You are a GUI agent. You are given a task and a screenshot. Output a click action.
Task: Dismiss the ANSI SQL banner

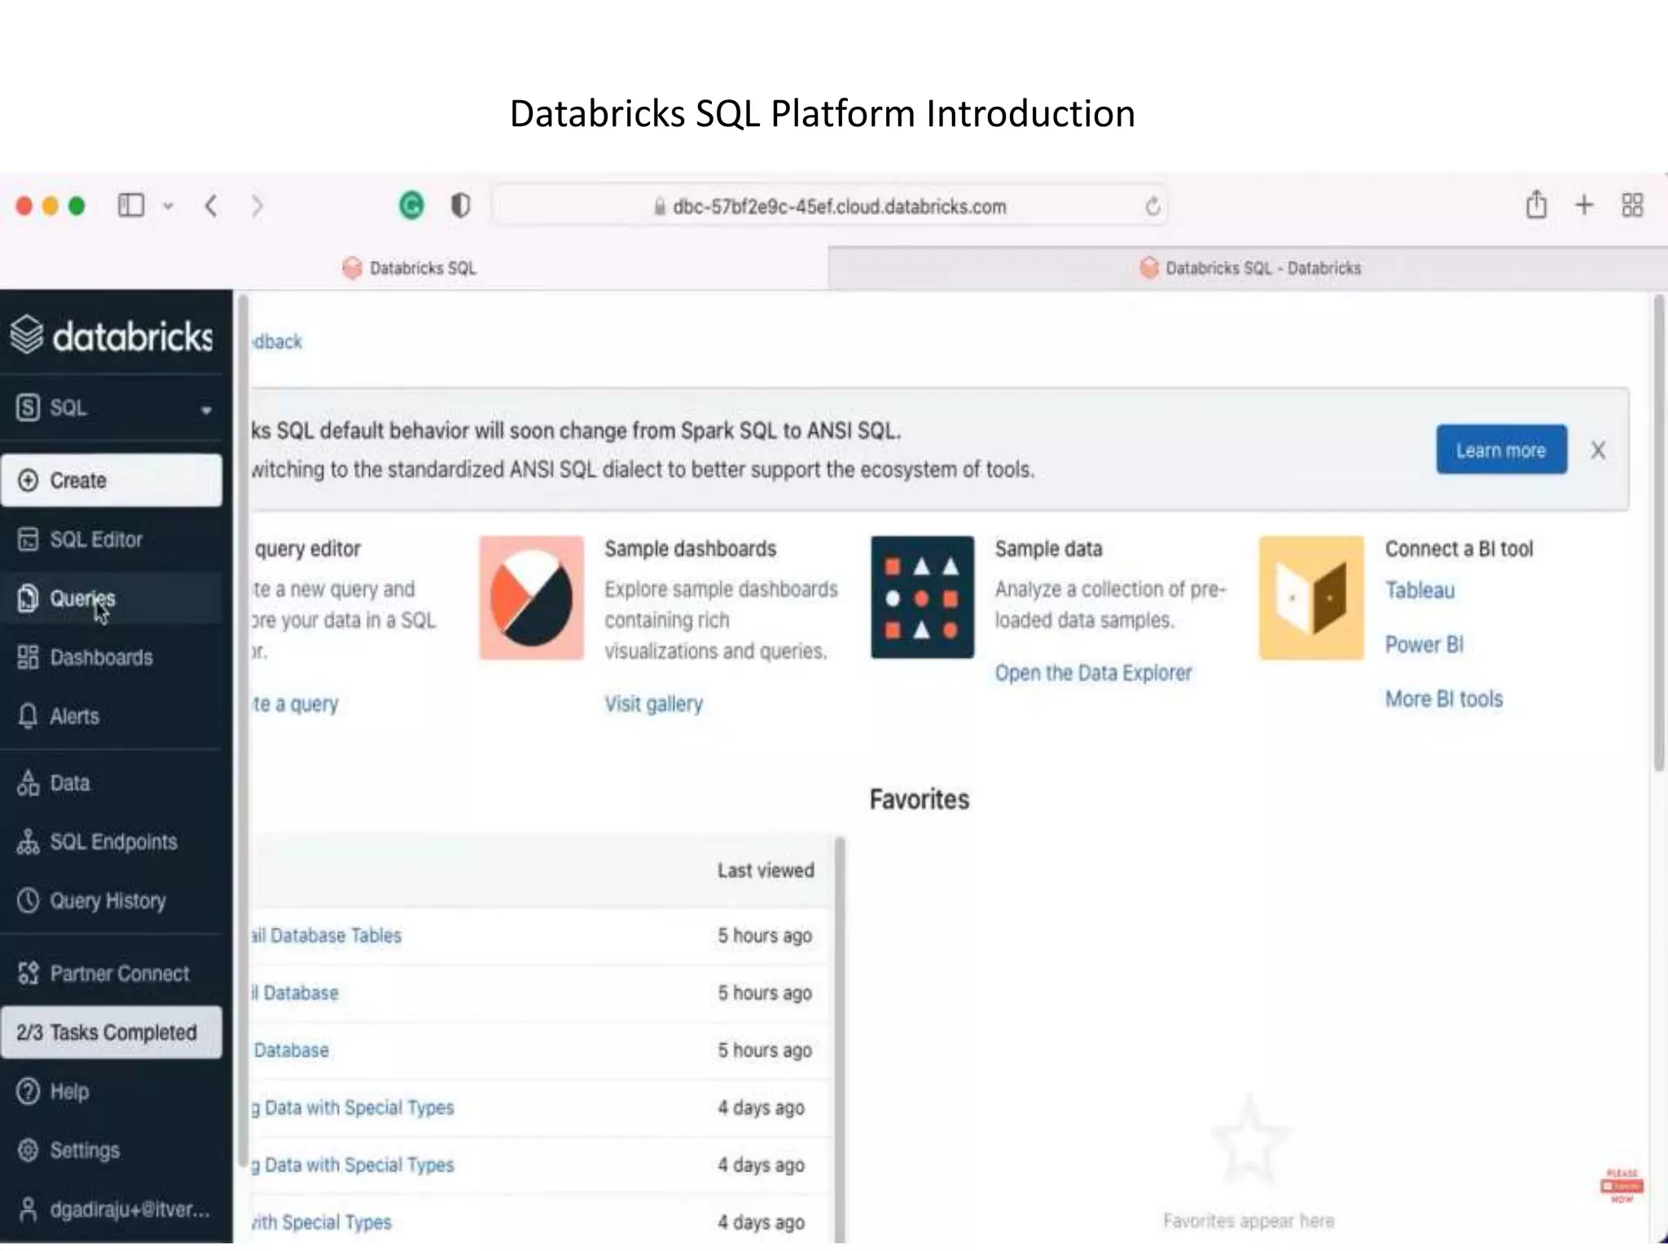(1598, 450)
